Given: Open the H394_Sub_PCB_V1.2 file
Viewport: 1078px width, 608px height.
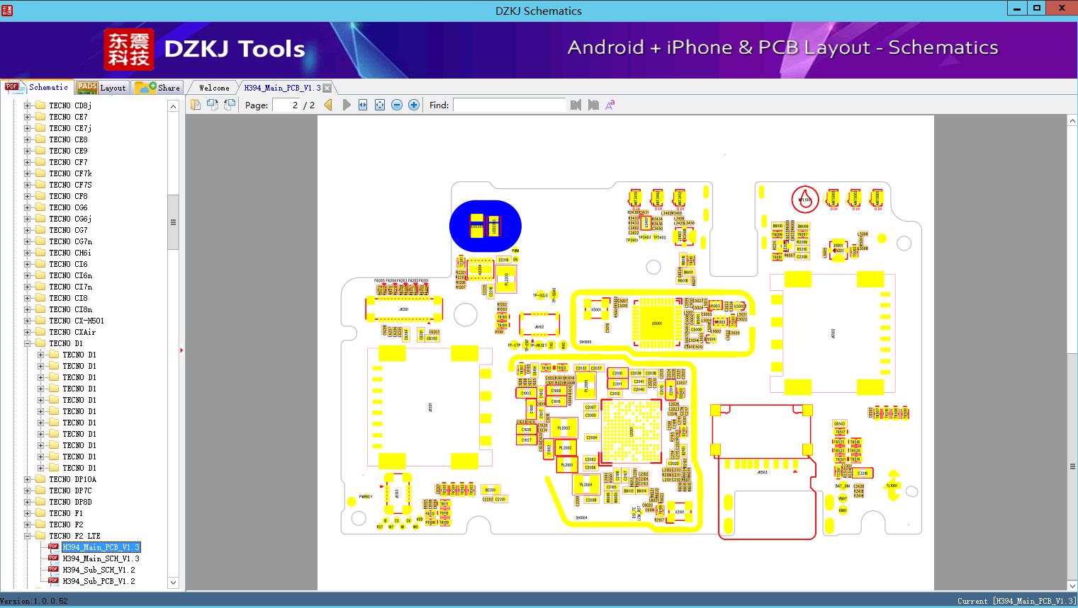Looking at the screenshot, I should (99, 581).
